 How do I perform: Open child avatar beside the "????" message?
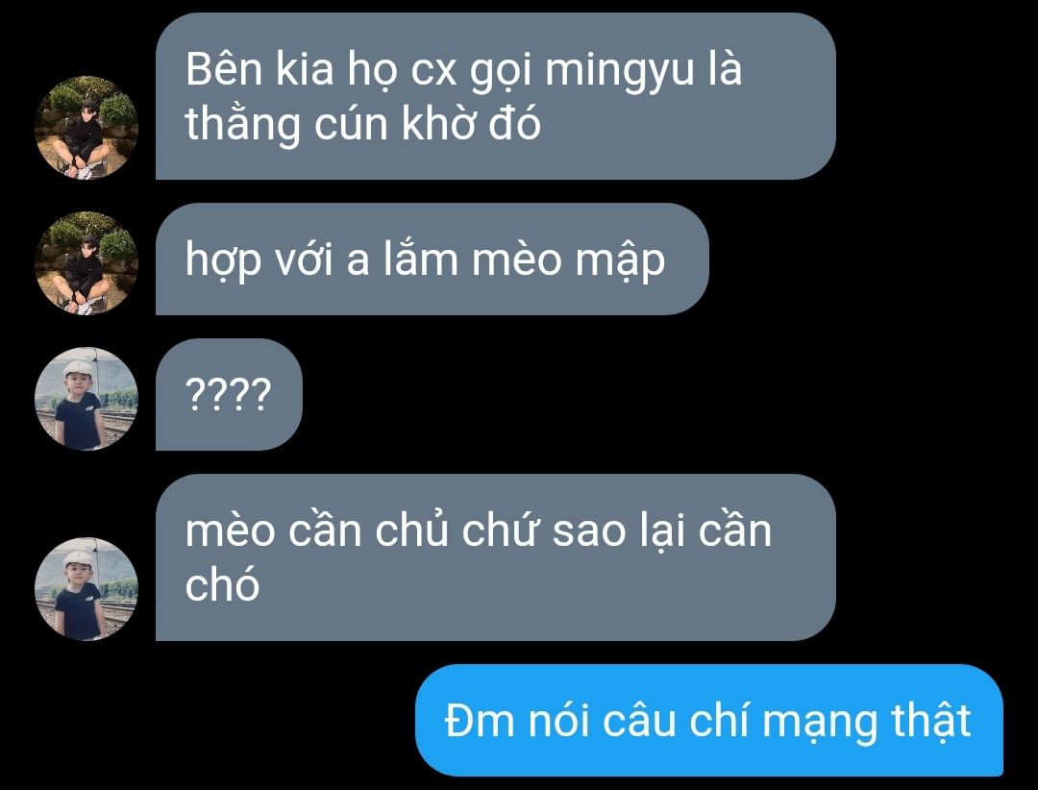[x=86, y=399]
